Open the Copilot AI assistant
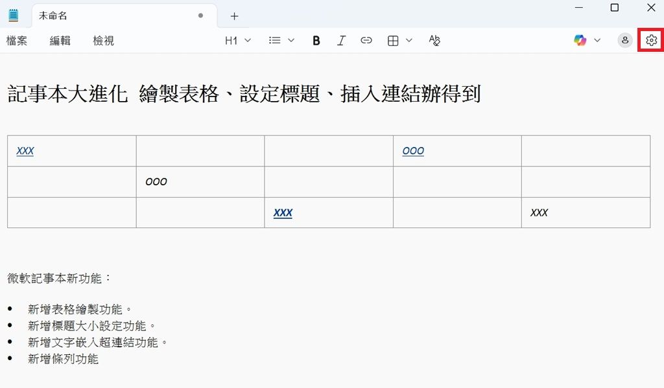The width and height of the screenshot is (664, 388). tap(580, 41)
